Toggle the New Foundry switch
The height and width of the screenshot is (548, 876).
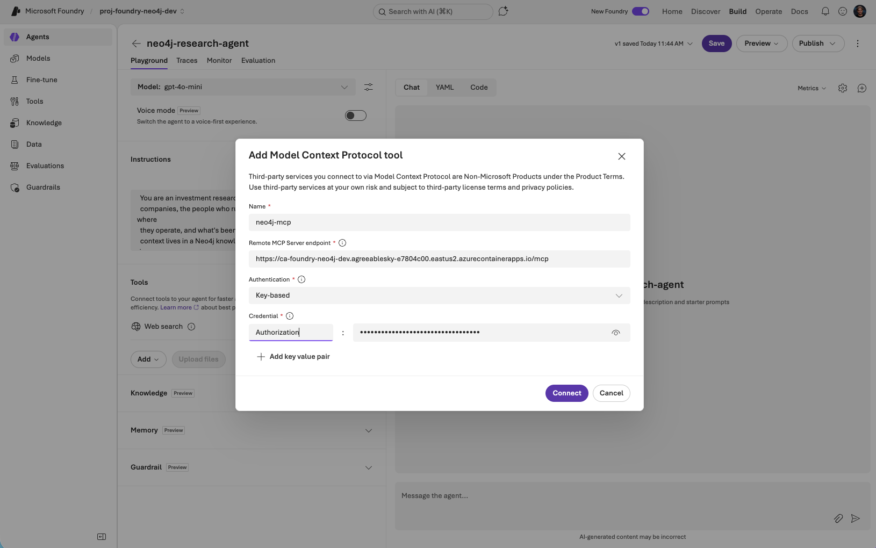click(641, 11)
